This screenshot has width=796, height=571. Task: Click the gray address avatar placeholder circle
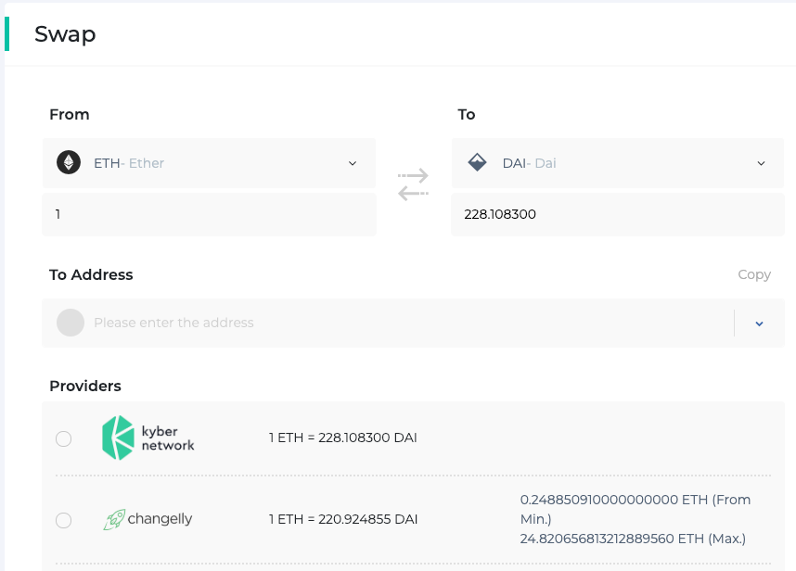(71, 323)
